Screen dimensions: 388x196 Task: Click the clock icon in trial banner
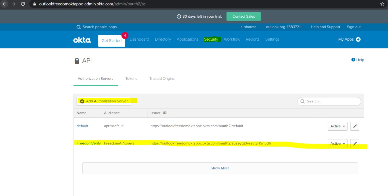tap(179, 17)
